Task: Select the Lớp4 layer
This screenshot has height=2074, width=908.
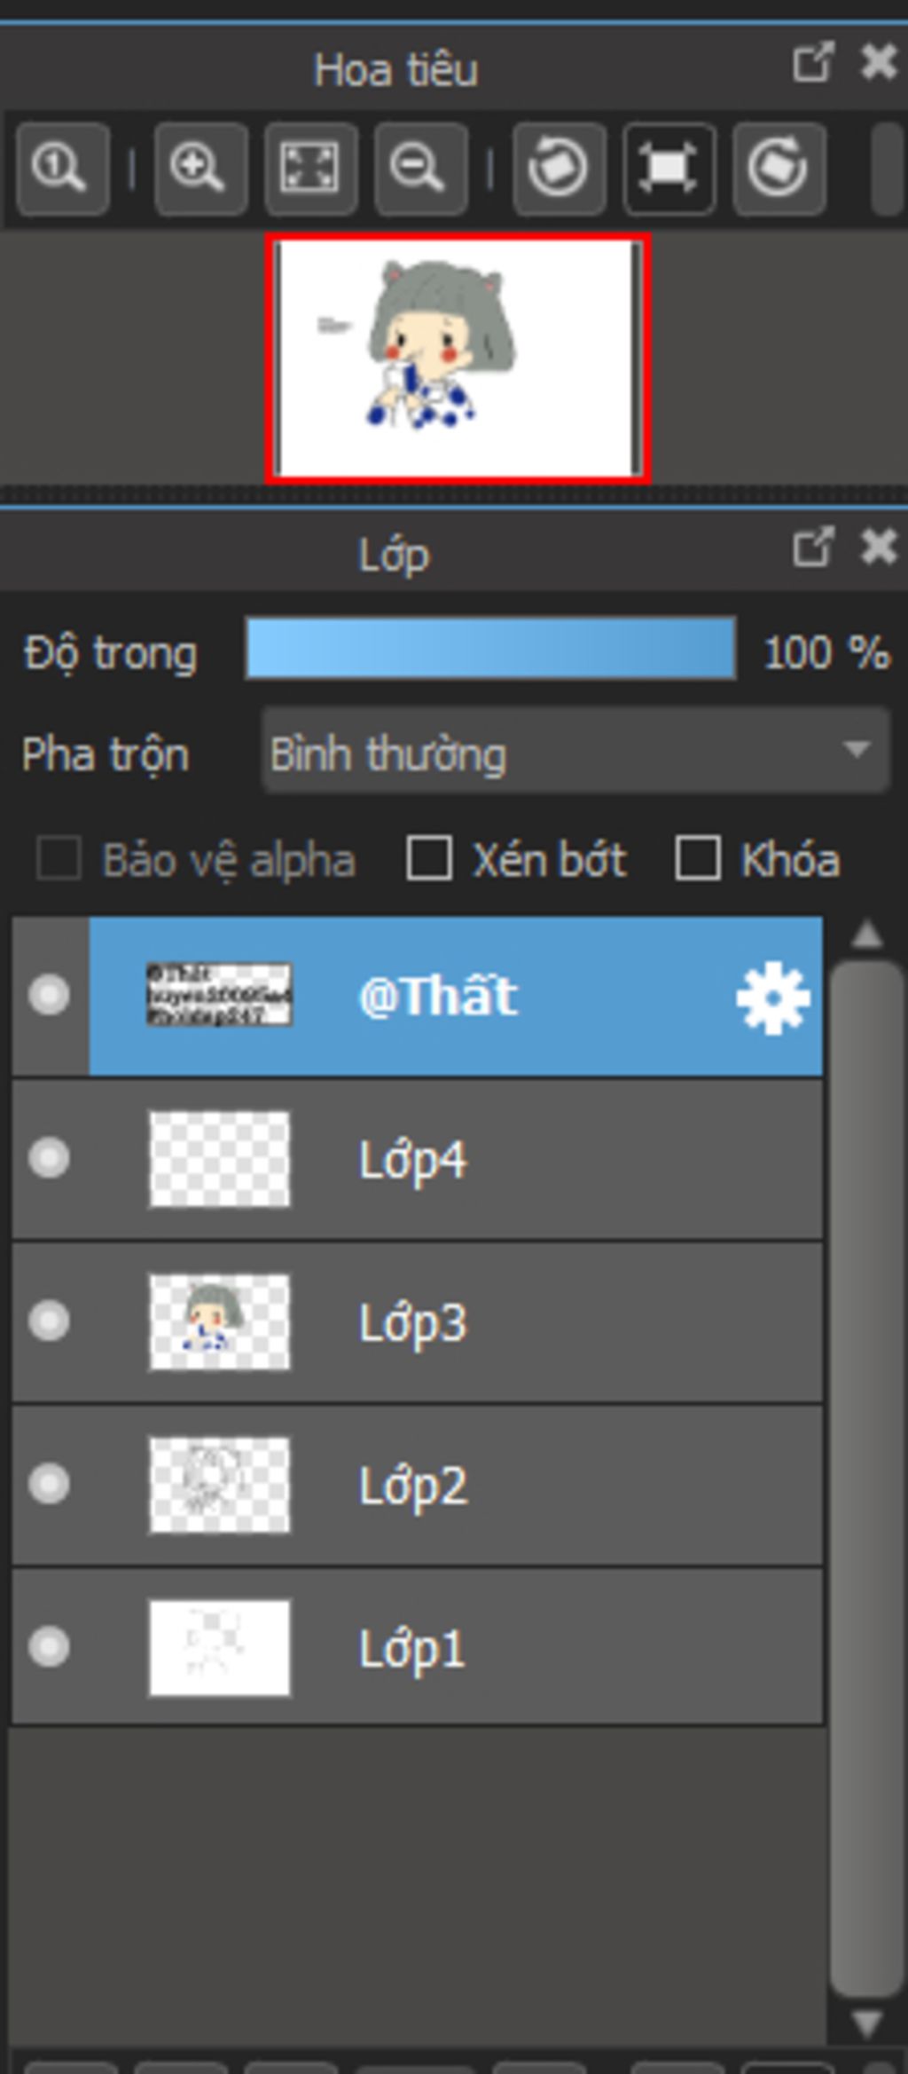Action: (x=418, y=1159)
